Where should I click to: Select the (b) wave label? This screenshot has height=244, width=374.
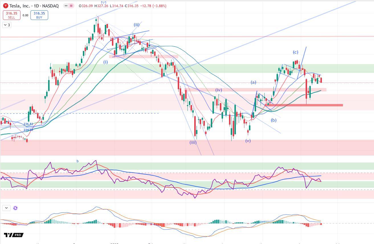(x=274, y=120)
